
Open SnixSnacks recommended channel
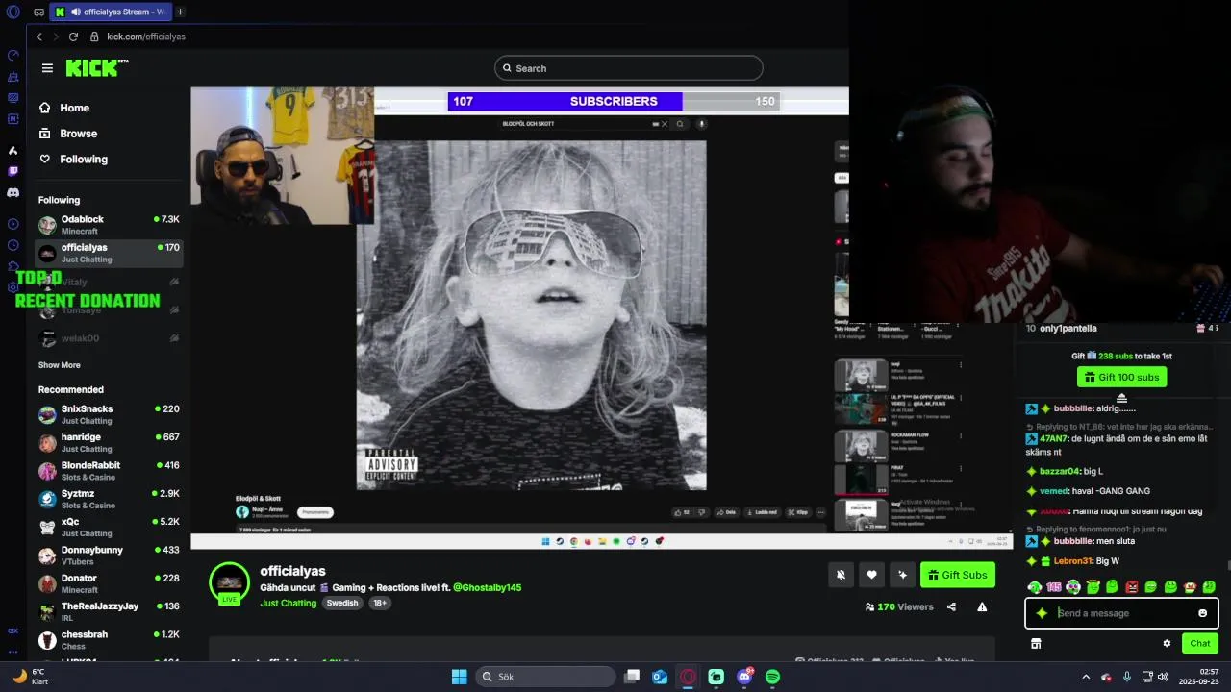[109, 414]
